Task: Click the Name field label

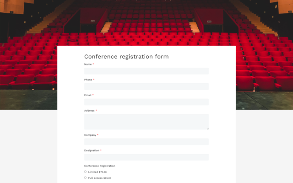Action: tap(88, 64)
